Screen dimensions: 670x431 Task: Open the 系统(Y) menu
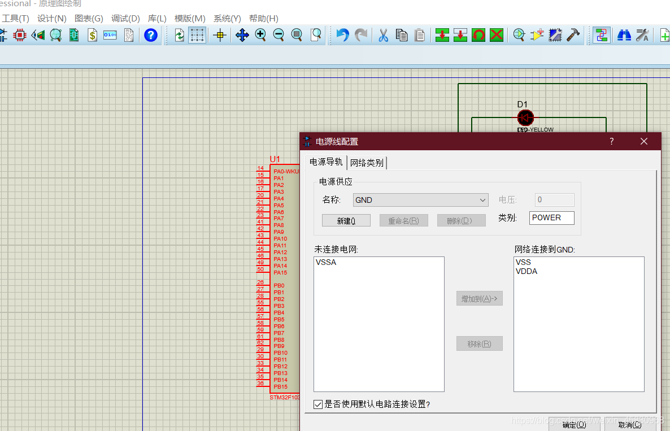pos(227,19)
